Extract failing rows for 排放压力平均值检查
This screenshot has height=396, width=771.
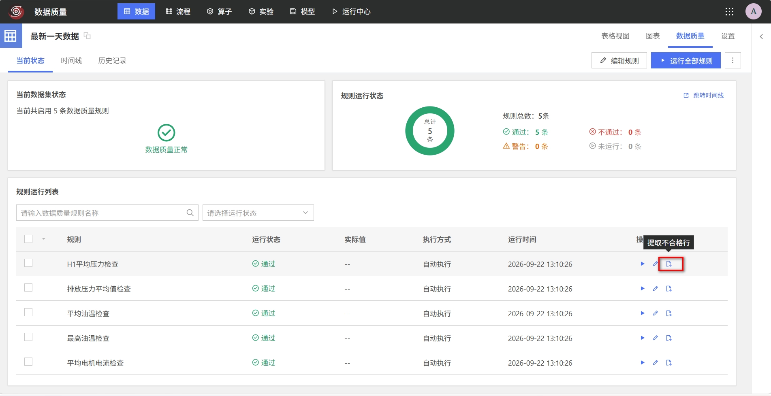(669, 288)
